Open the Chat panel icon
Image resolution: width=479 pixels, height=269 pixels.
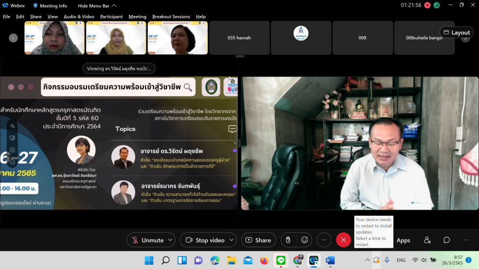point(447,240)
